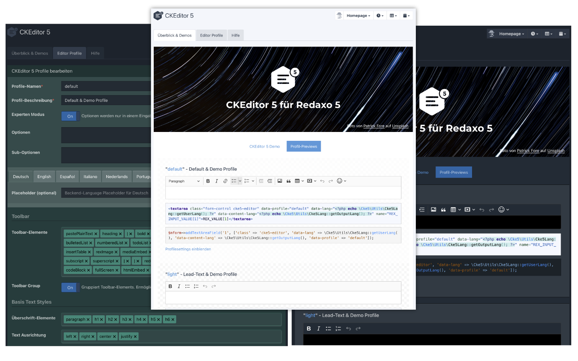Click the "Profilesettings einblenden" link
578x361 pixels.
click(188, 249)
